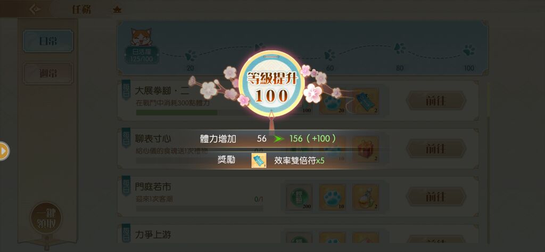Tap the paw print 10 reward in 門庭若市

[332, 197]
